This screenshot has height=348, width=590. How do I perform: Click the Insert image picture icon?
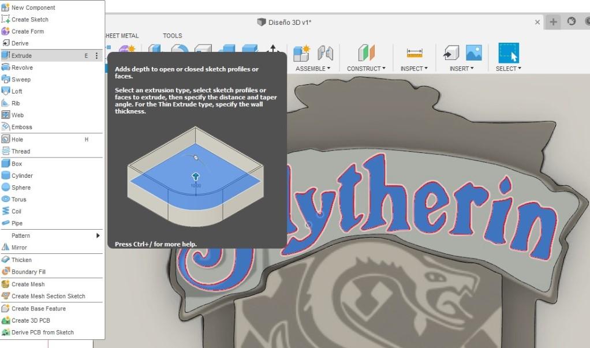474,53
